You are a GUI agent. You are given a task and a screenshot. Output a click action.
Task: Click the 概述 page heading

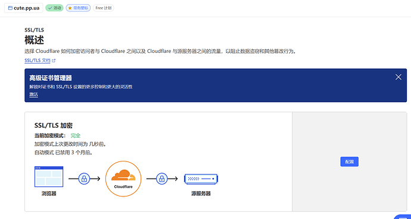tap(34, 40)
